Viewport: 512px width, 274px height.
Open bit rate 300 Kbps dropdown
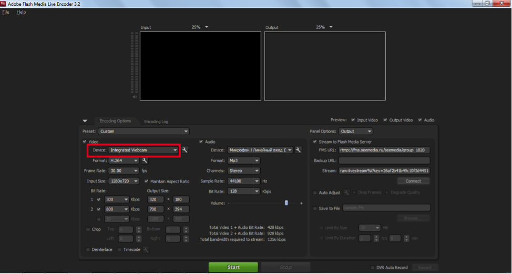coord(117,199)
